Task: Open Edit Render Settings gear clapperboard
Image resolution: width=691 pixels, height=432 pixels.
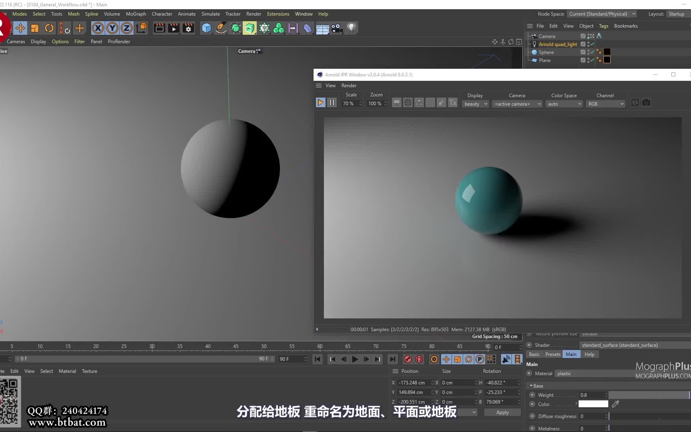Action: tap(188, 28)
